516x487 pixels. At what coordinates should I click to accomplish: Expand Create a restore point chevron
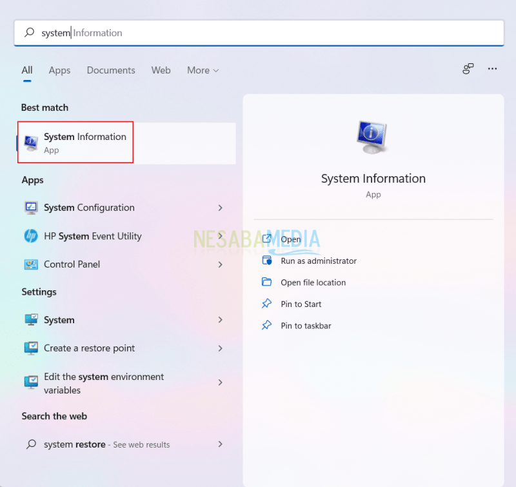(x=220, y=348)
